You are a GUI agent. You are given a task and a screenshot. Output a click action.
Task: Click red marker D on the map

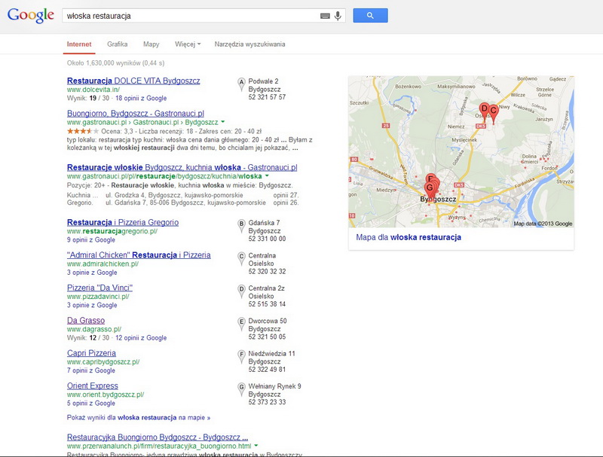coord(484,111)
